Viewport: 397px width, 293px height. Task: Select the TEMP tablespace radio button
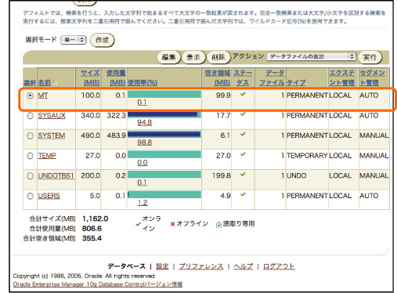(x=31, y=156)
